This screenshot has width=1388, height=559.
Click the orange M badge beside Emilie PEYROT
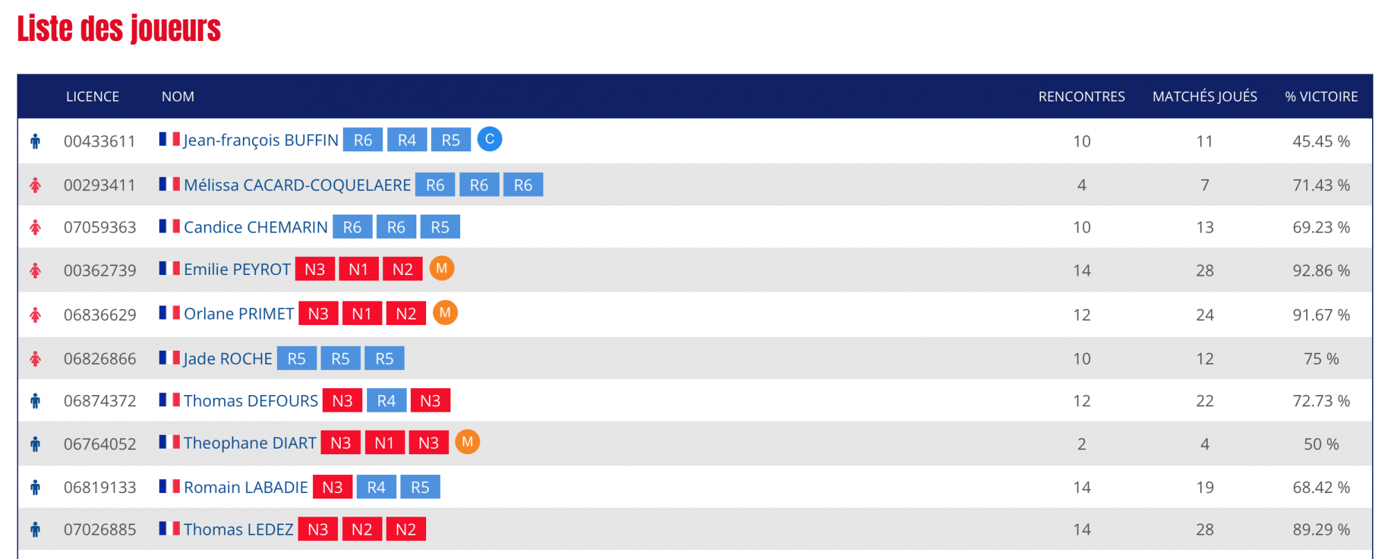(x=441, y=268)
